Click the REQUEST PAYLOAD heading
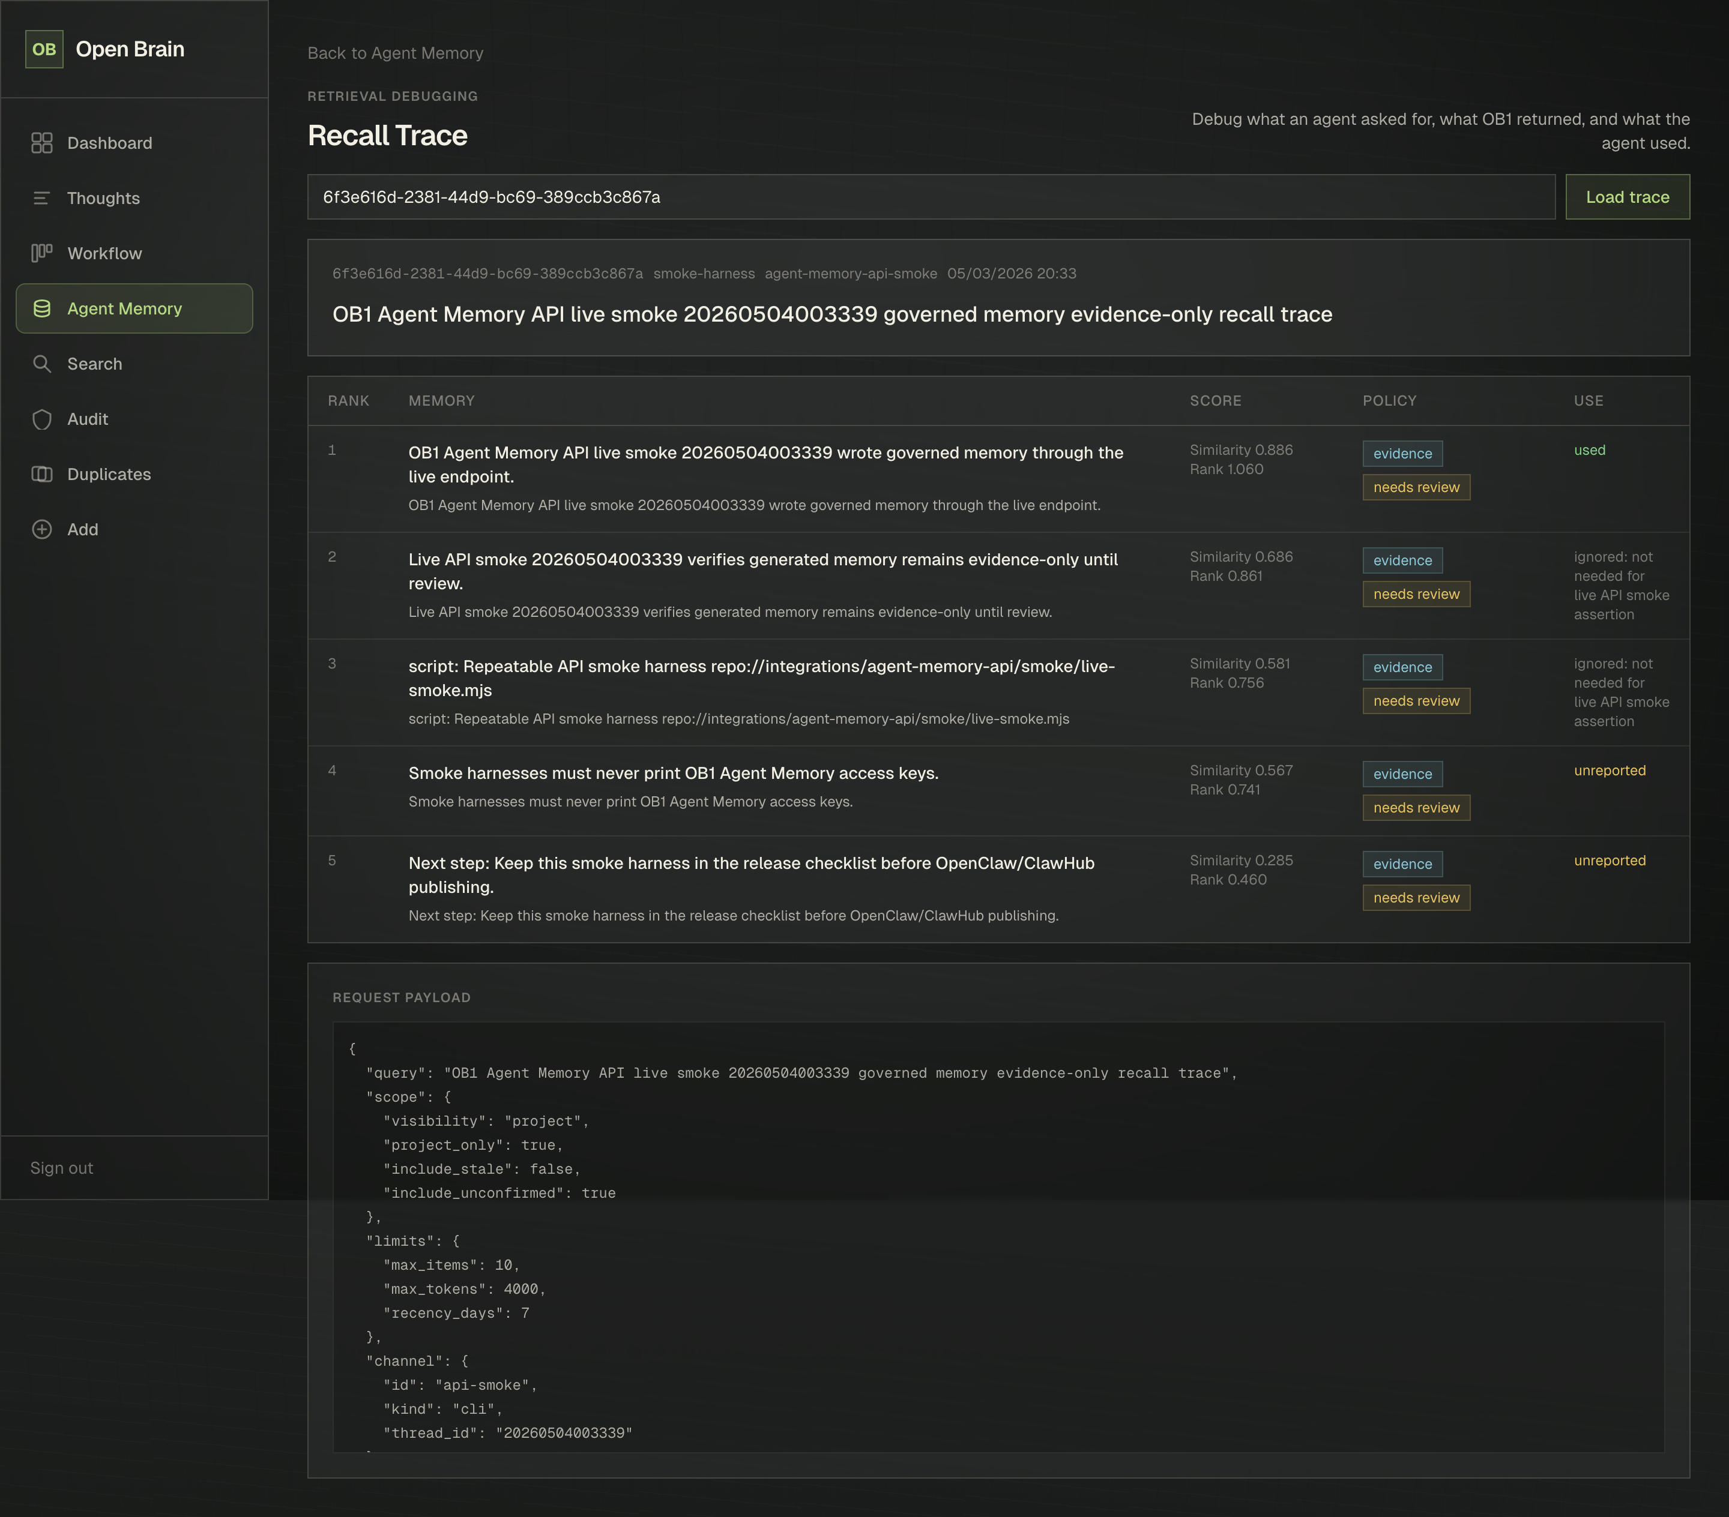The width and height of the screenshot is (1729, 1517). point(402,998)
